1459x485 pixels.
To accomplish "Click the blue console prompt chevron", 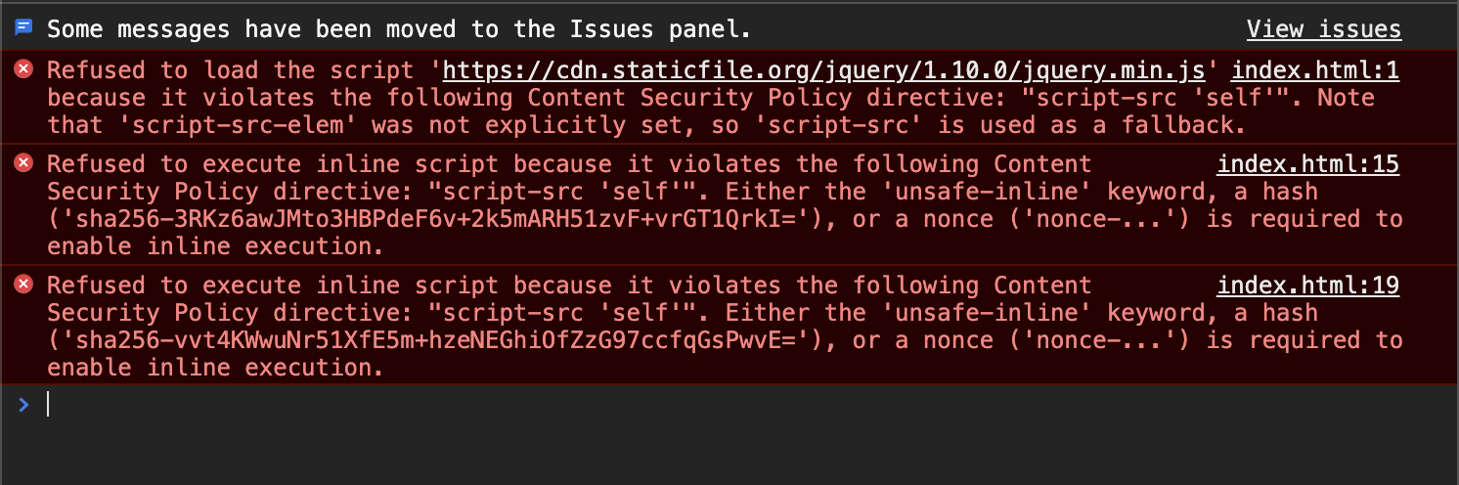I will [24, 404].
